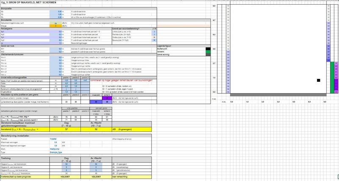
Task: Select the Xb source coordinate value 5,50
Action: pyautogui.click(x=56, y=11)
